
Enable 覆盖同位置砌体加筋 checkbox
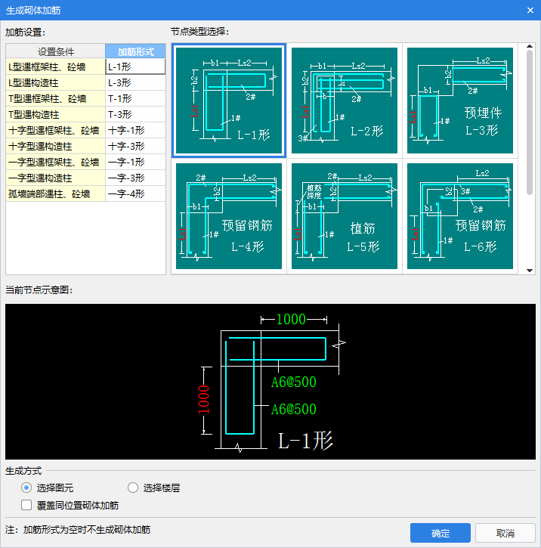[x=26, y=505]
